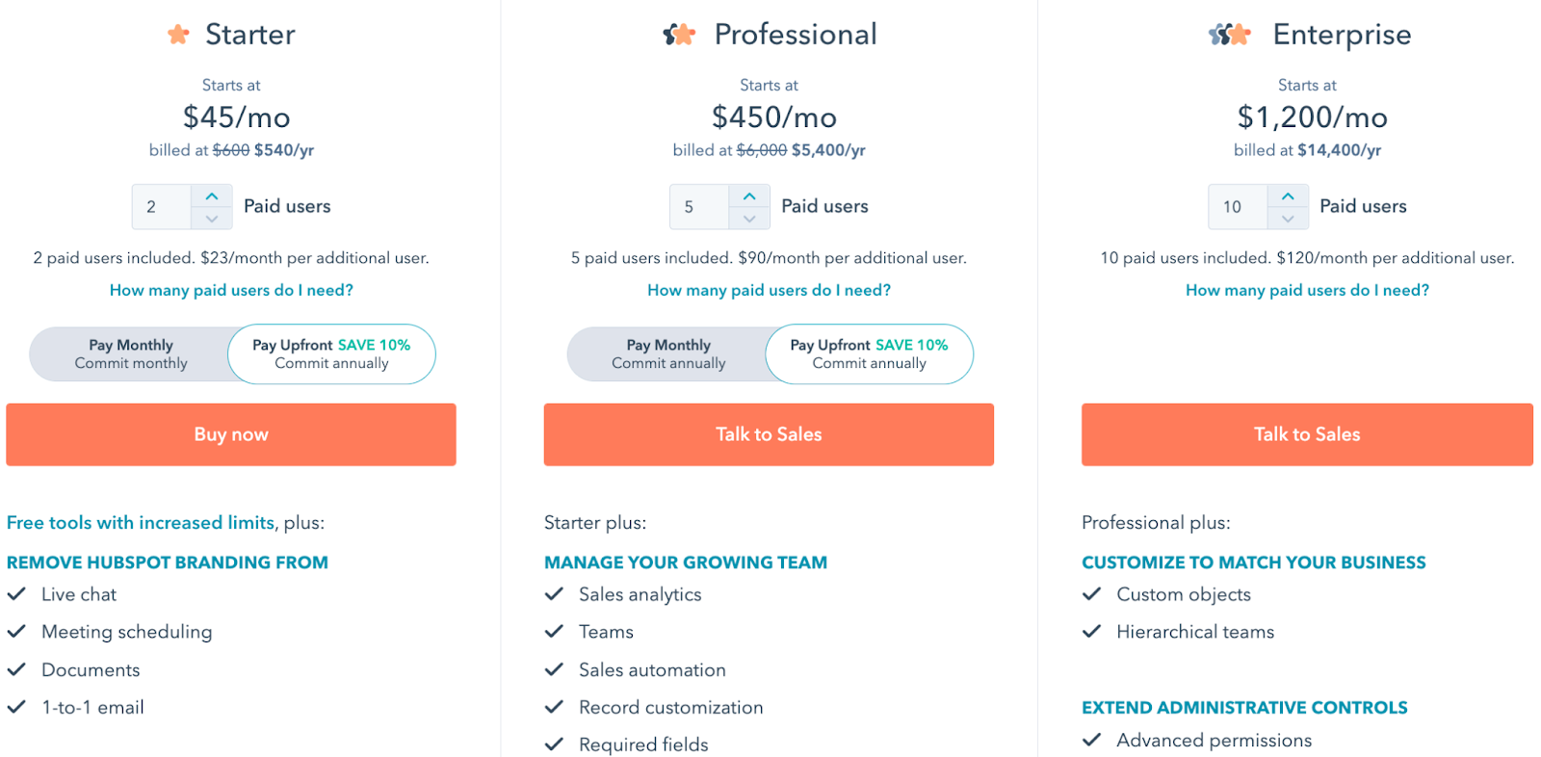Decrease Starter paid users with down arrow
1541x757 pixels.
[212, 219]
